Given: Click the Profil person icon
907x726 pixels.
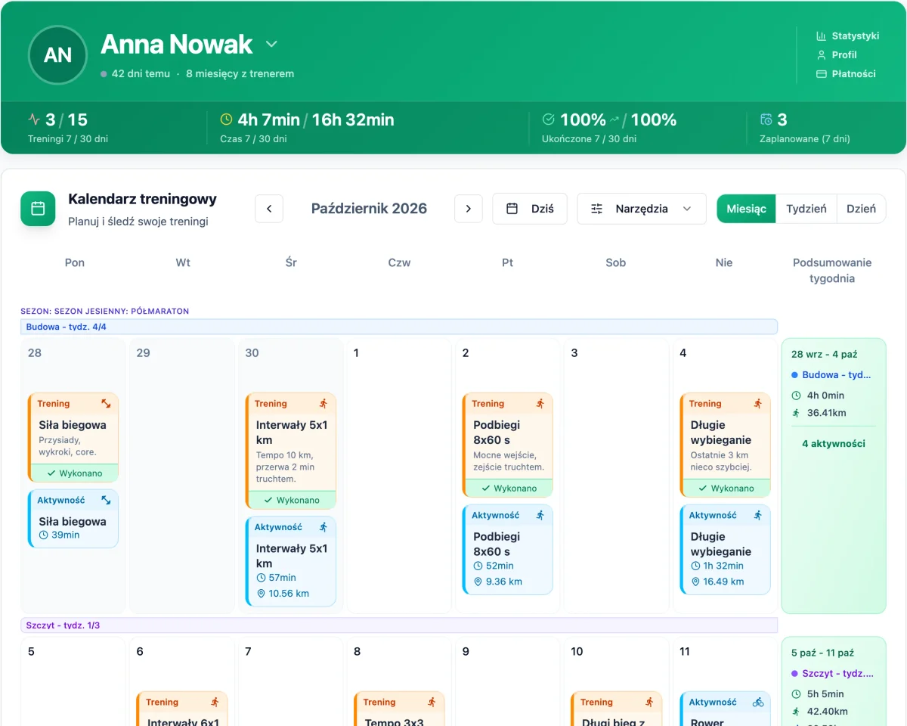Looking at the screenshot, I should coord(821,55).
